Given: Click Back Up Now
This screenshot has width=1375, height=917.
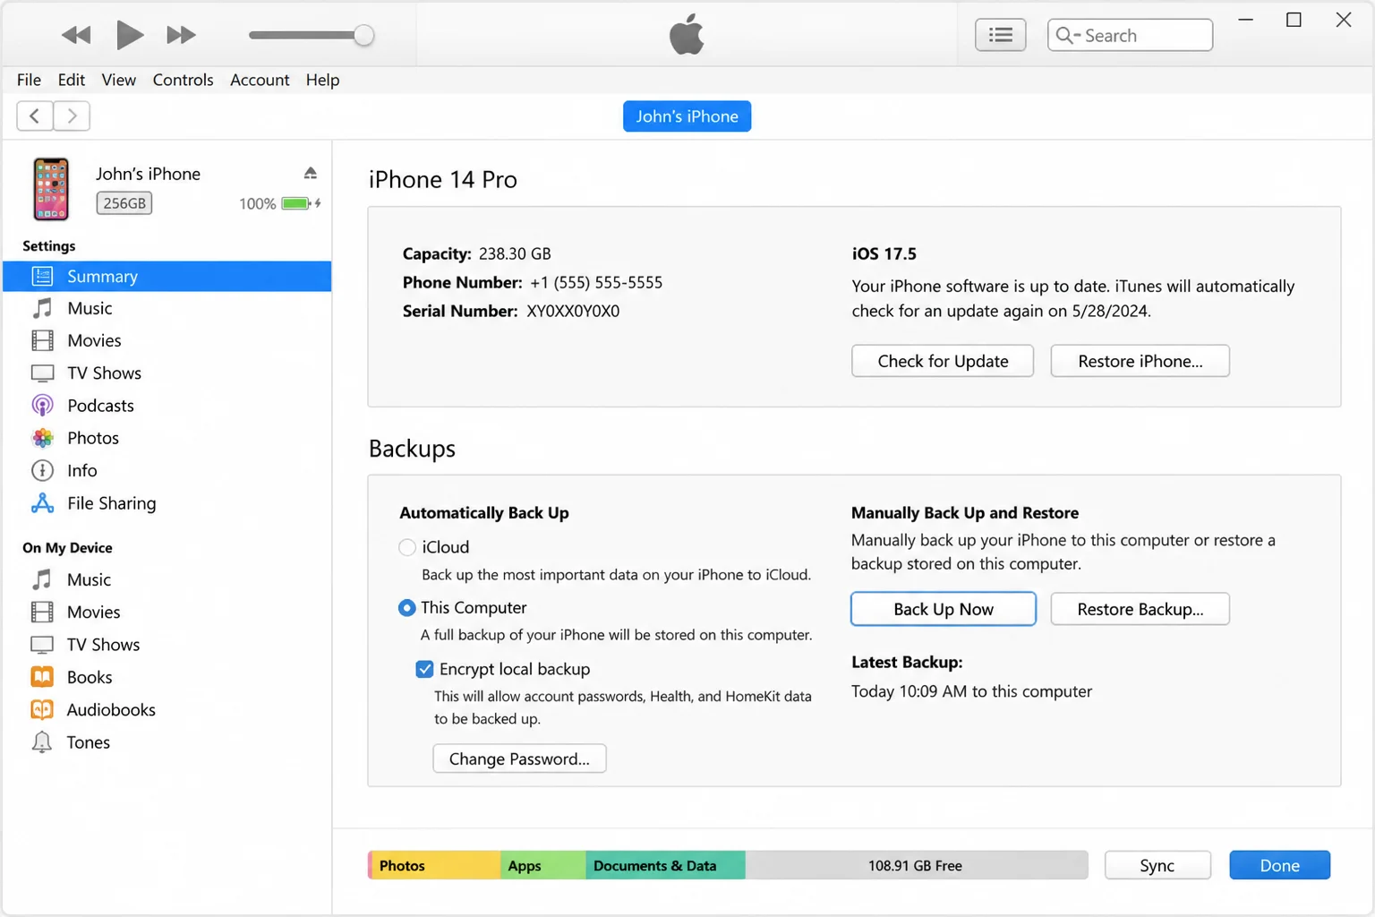Looking at the screenshot, I should (944, 609).
